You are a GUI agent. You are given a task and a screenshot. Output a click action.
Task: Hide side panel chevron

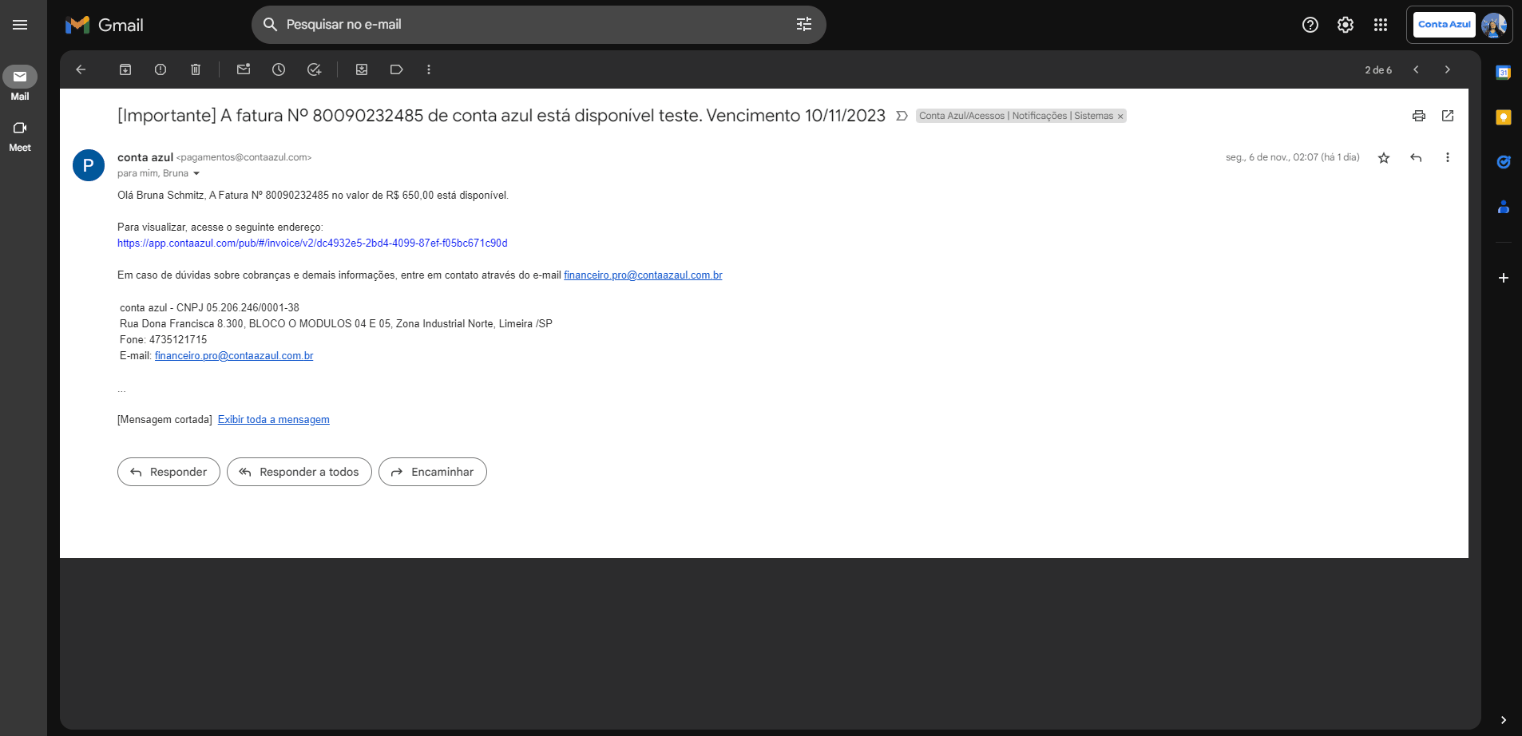(1504, 720)
